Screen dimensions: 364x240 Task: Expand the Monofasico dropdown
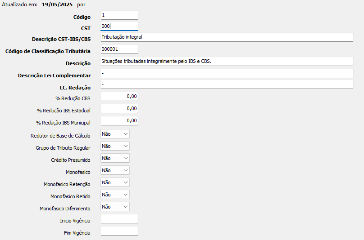(x=115, y=170)
